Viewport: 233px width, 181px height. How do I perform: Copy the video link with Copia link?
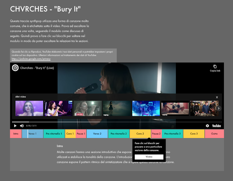coord(215,68)
